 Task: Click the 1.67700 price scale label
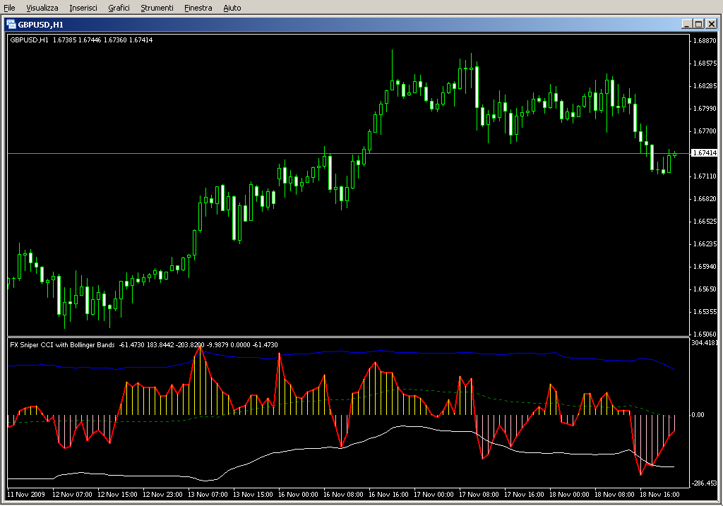[705, 131]
